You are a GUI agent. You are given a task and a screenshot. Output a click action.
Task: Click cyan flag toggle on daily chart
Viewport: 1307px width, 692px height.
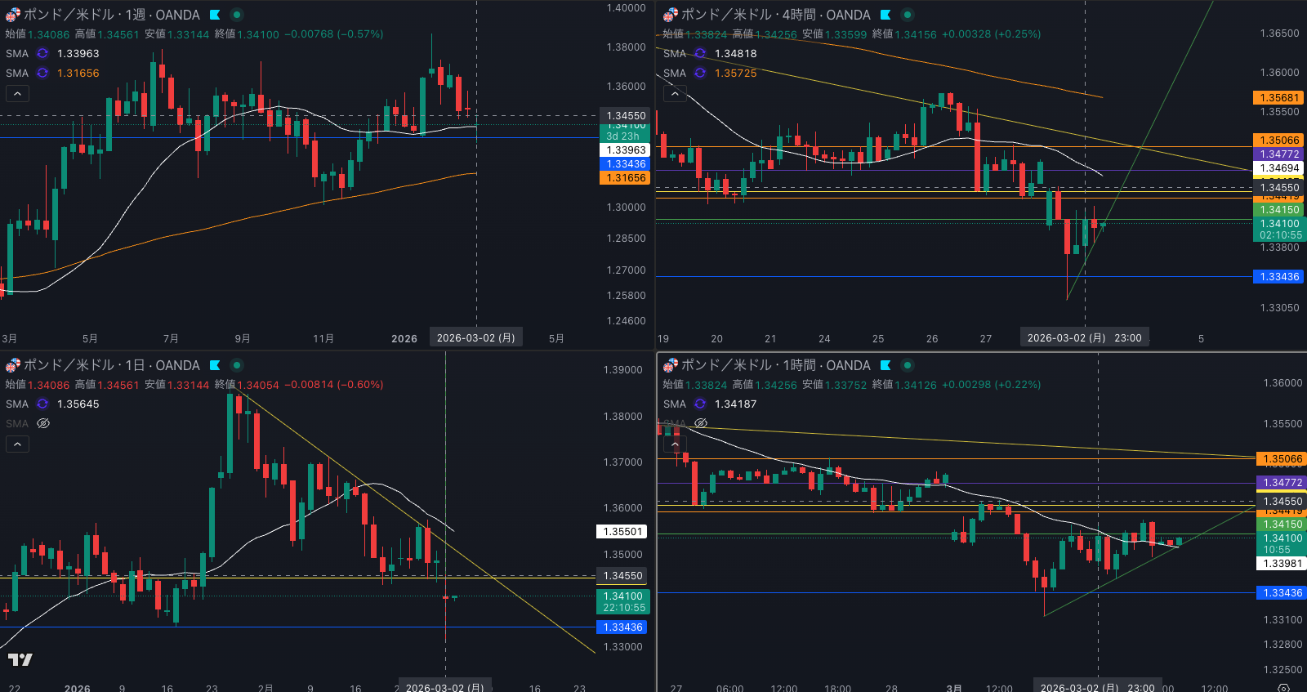215,365
